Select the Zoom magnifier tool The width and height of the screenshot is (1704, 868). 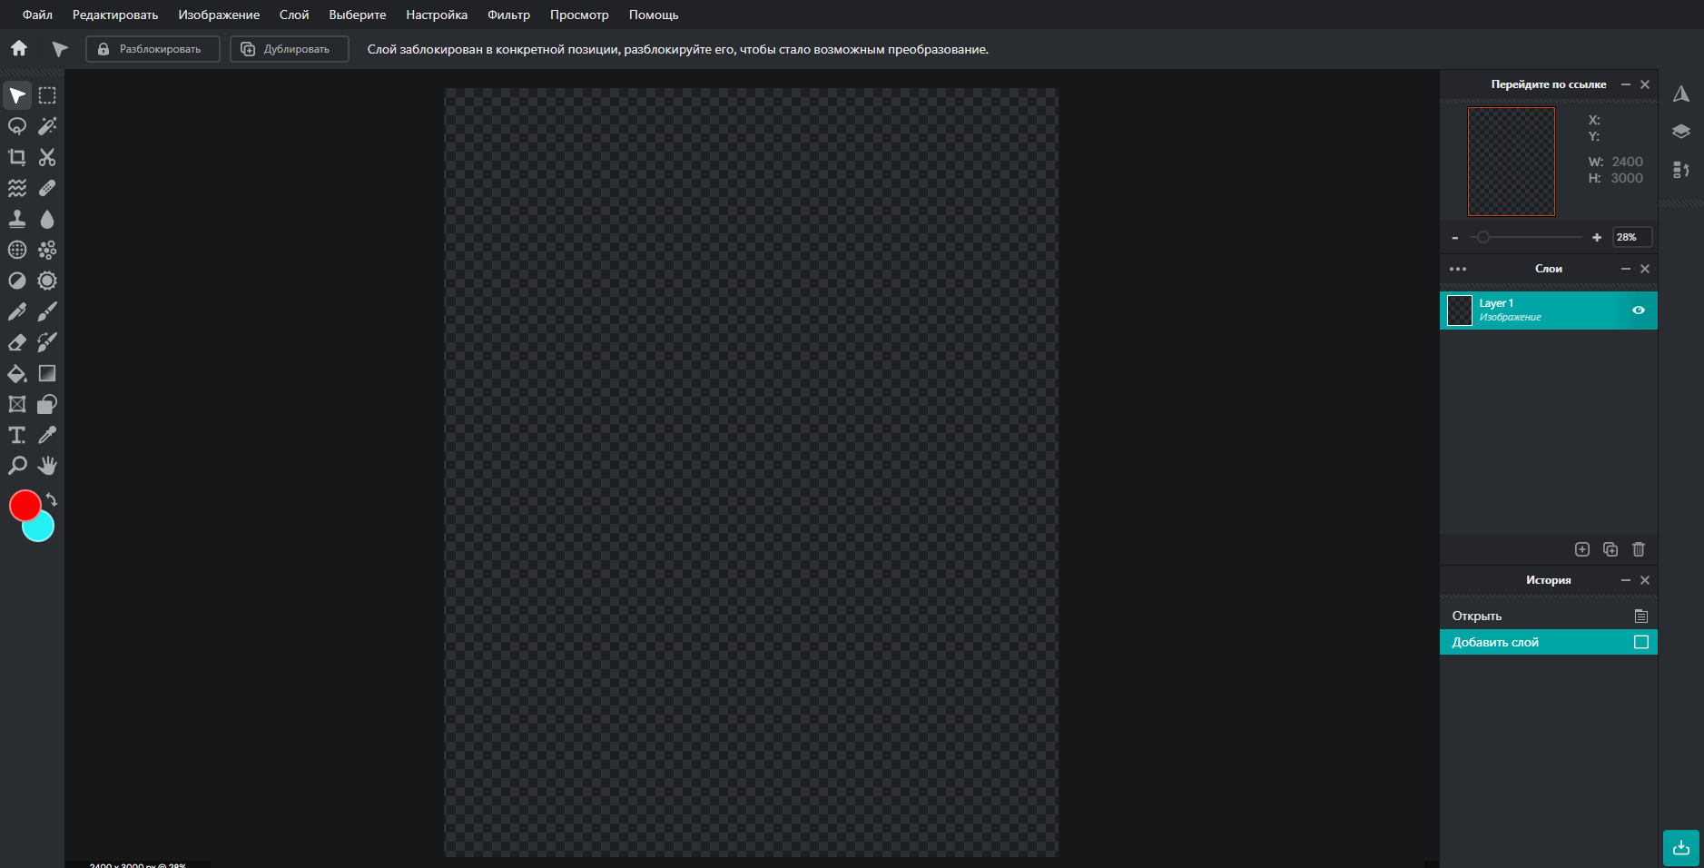click(x=17, y=466)
